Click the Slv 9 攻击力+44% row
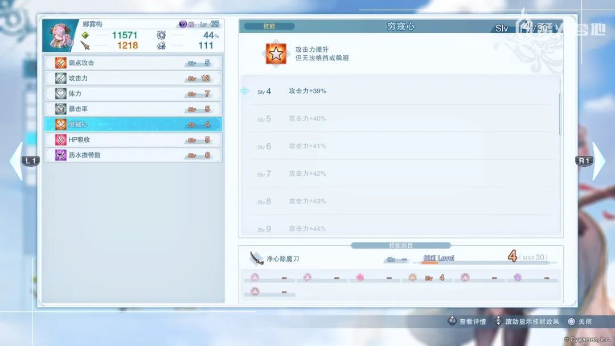Image resolution: width=615 pixels, height=346 pixels. [400, 227]
